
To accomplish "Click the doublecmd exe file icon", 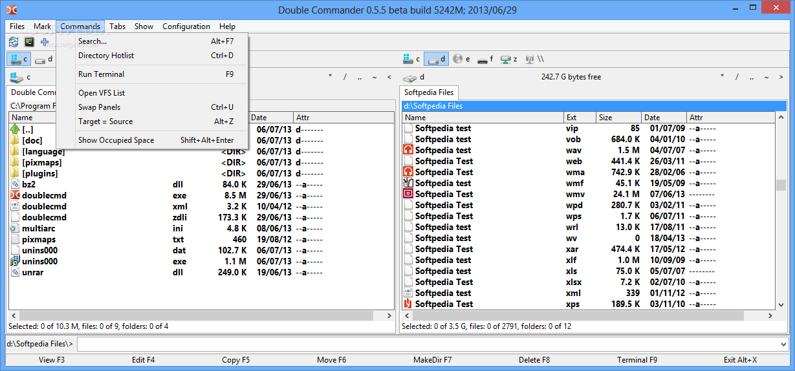I will [16, 195].
